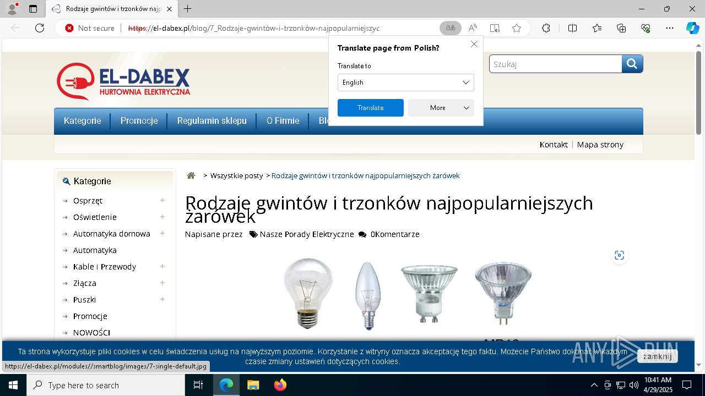Expand the Puszki category

click(162, 300)
